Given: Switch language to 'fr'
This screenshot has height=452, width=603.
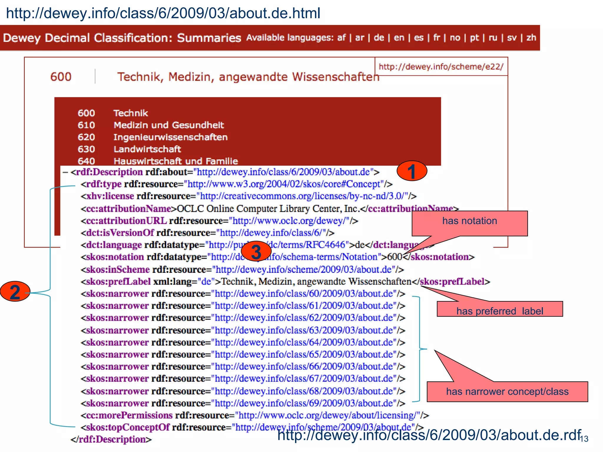Looking at the screenshot, I should click(x=437, y=38).
